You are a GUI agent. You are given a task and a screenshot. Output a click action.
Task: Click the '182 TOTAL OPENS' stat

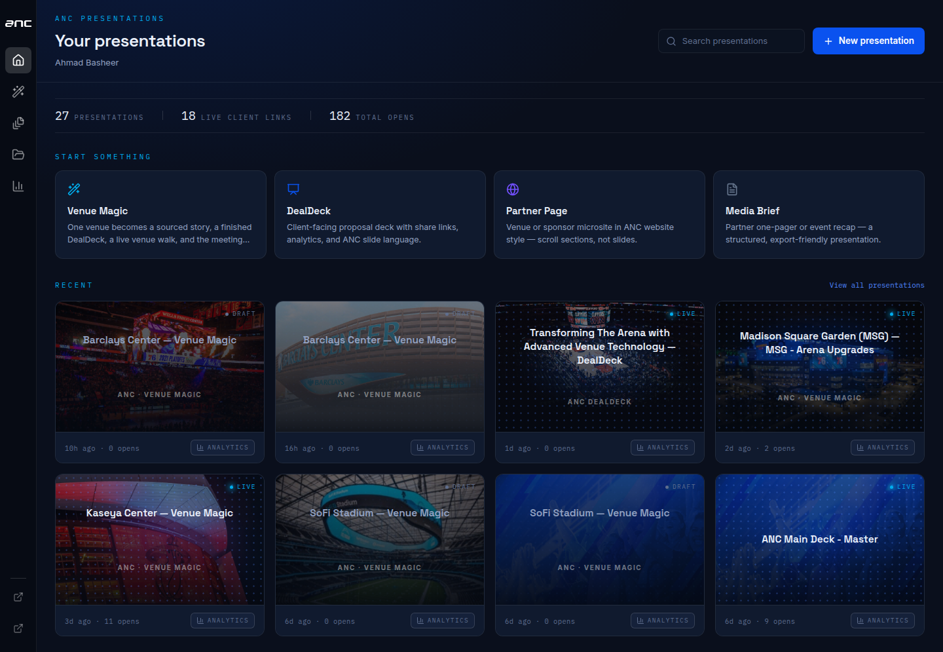click(371, 117)
